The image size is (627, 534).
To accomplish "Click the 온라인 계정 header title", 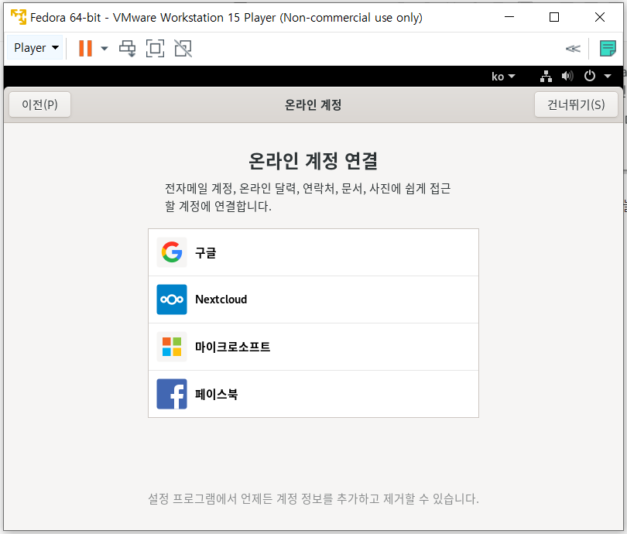I will point(313,105).
